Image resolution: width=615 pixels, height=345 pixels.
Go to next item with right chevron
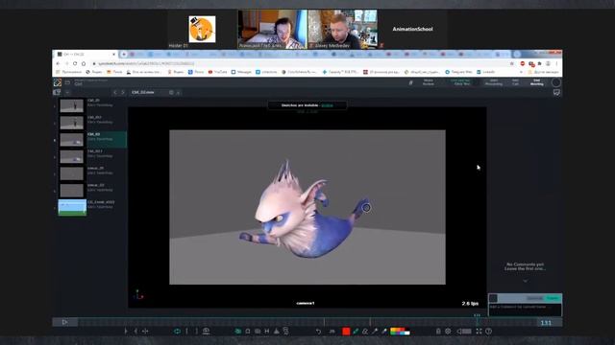tap(123, 92)
